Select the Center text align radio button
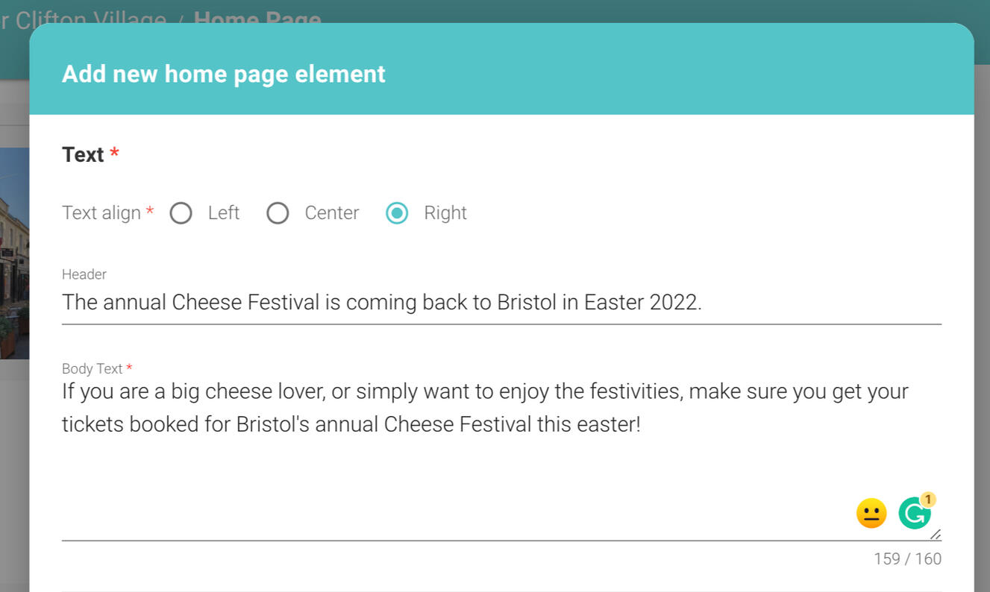The image size is (990, 592). point(278,213)
